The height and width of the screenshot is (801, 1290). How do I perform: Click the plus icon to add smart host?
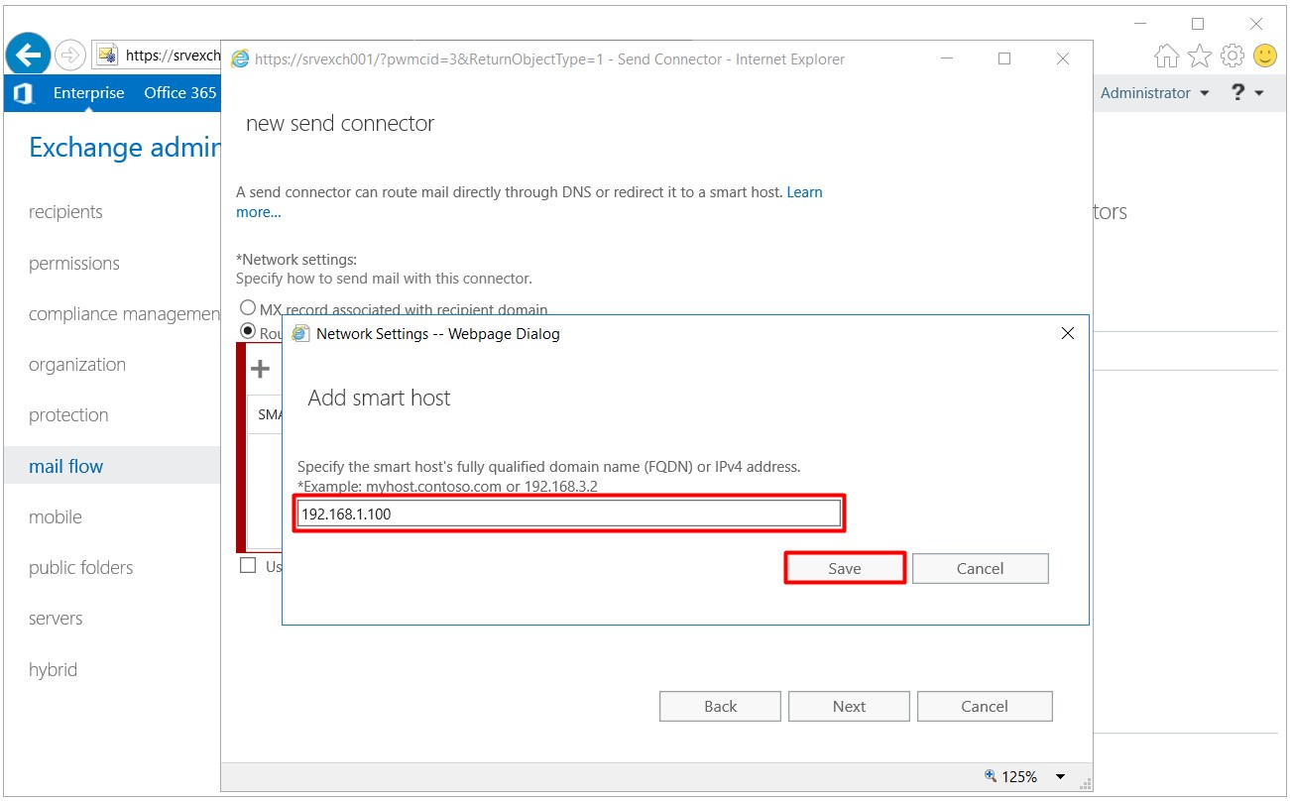[260, 370]
